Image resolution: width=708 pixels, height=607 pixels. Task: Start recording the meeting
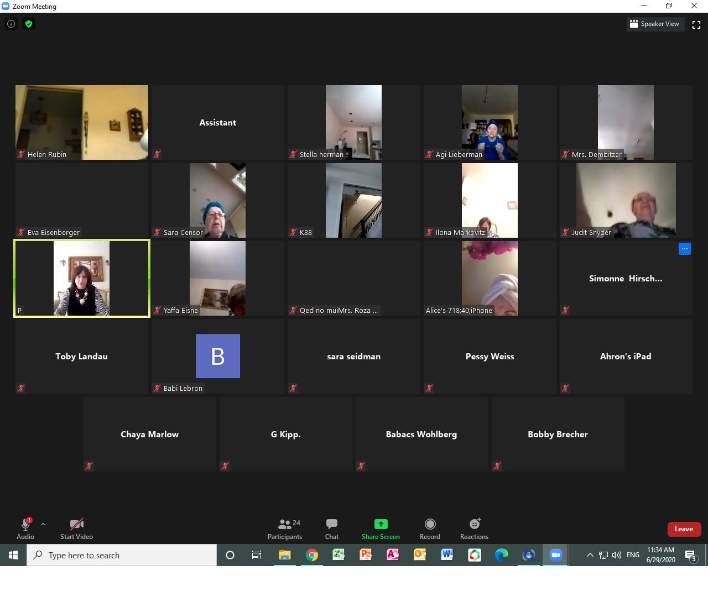pos(430,528)
